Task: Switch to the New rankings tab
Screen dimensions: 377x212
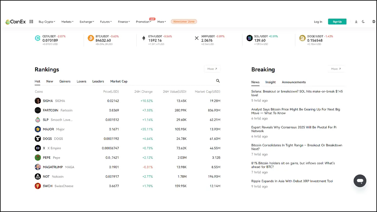Action: coord(50,81)
